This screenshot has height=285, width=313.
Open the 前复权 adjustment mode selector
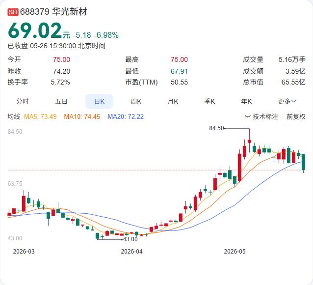click(x=296, y=116)
